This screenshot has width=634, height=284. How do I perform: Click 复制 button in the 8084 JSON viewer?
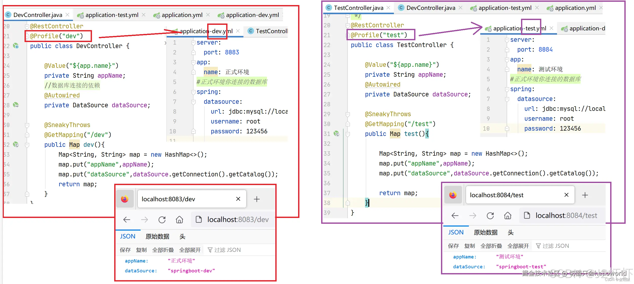point(469,246)
